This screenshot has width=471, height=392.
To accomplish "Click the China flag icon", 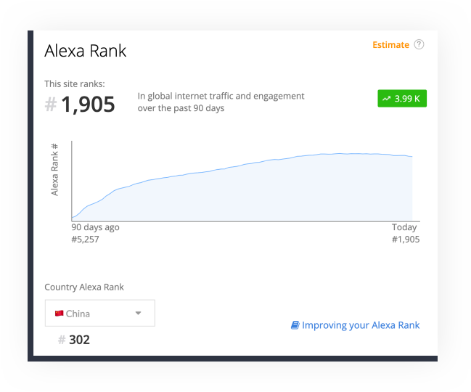I will 60,314.
